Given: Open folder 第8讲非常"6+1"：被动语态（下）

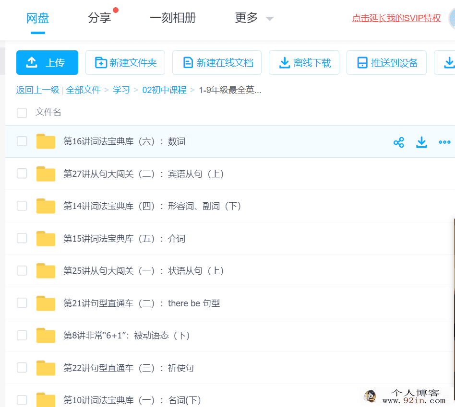Looking at the screenshot, I should [x=127, y=336].
